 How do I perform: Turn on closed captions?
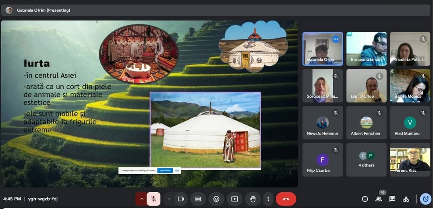[x=198, y=199]
